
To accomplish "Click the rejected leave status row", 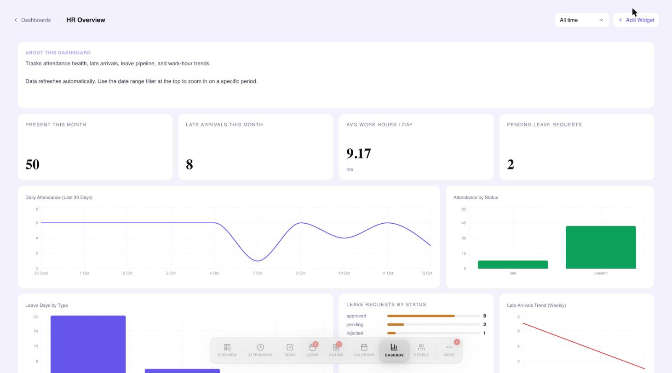I will click(416, 333).
